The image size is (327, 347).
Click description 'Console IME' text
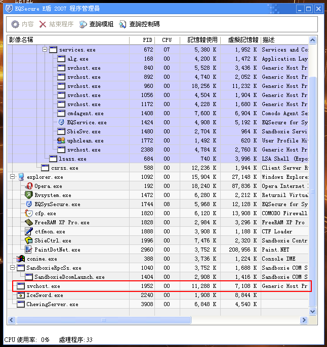pyautogui.click(x=278, y=259)
